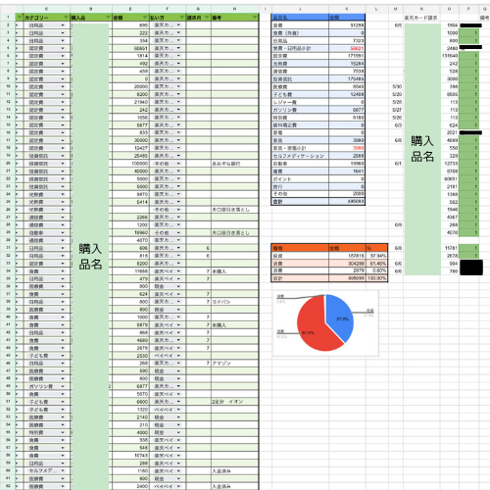Select the 食費・日用品小計 red total cell

click(347, 48)
